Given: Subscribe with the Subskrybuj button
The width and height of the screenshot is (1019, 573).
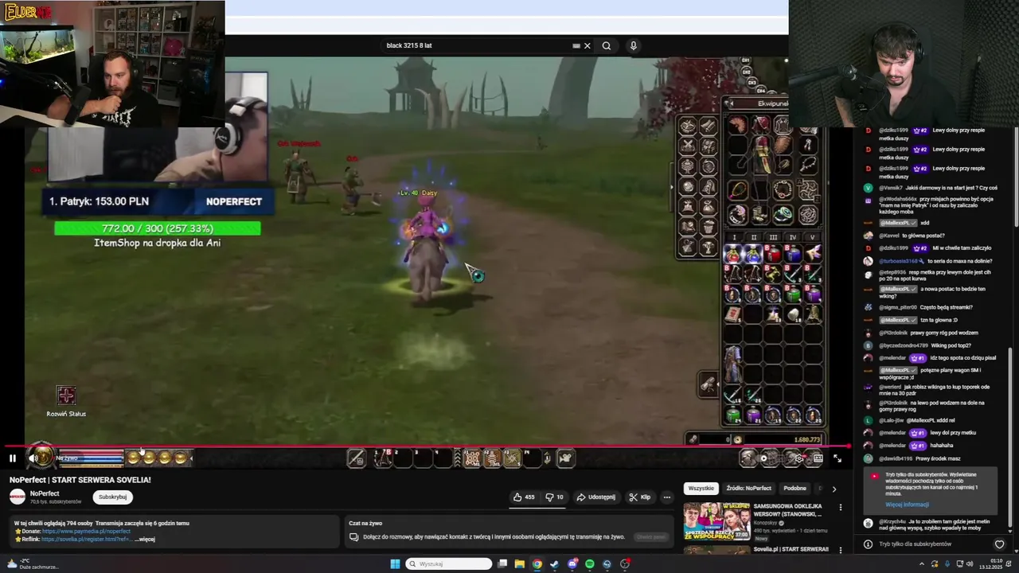Looking at the screenshot, I should (x=112, y=497).
